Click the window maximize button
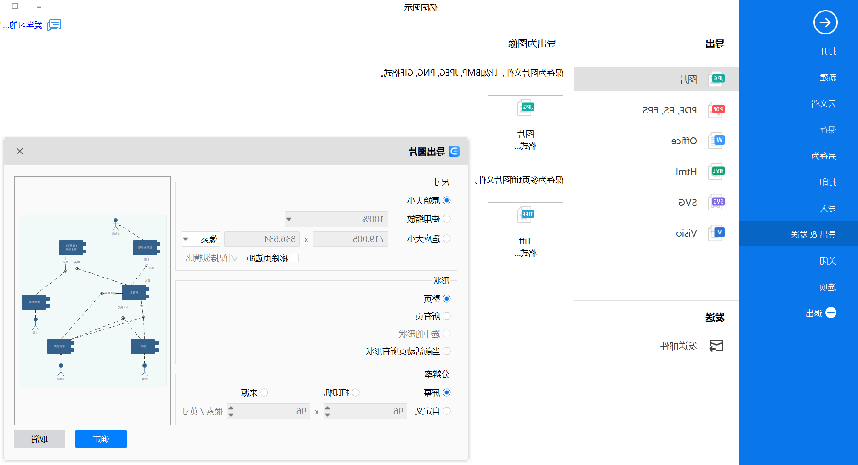858x465 pixels. coord(15,6)
